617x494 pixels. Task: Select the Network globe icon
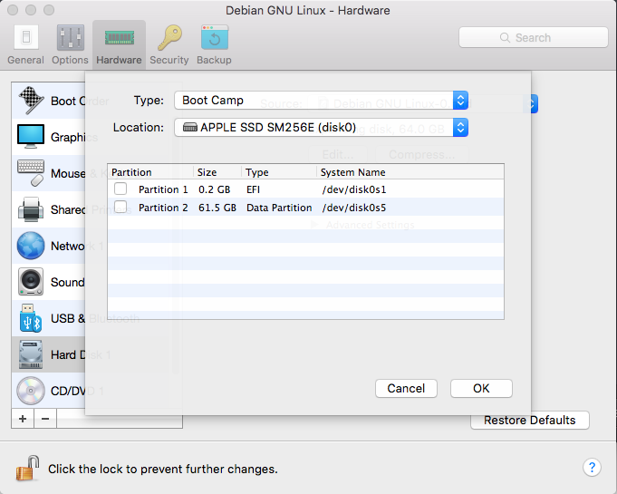[x=31, y=246]
